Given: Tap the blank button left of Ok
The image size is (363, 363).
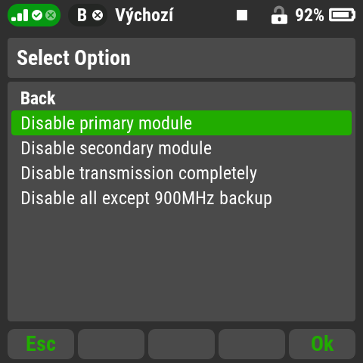Looking at the screenshot, I should point(252,344).
